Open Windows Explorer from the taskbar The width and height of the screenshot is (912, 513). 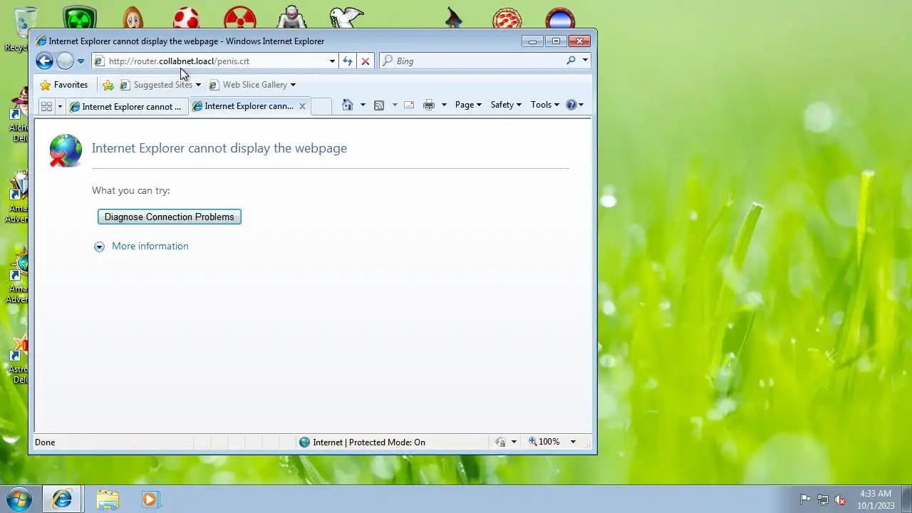click(x=108, y=499)
